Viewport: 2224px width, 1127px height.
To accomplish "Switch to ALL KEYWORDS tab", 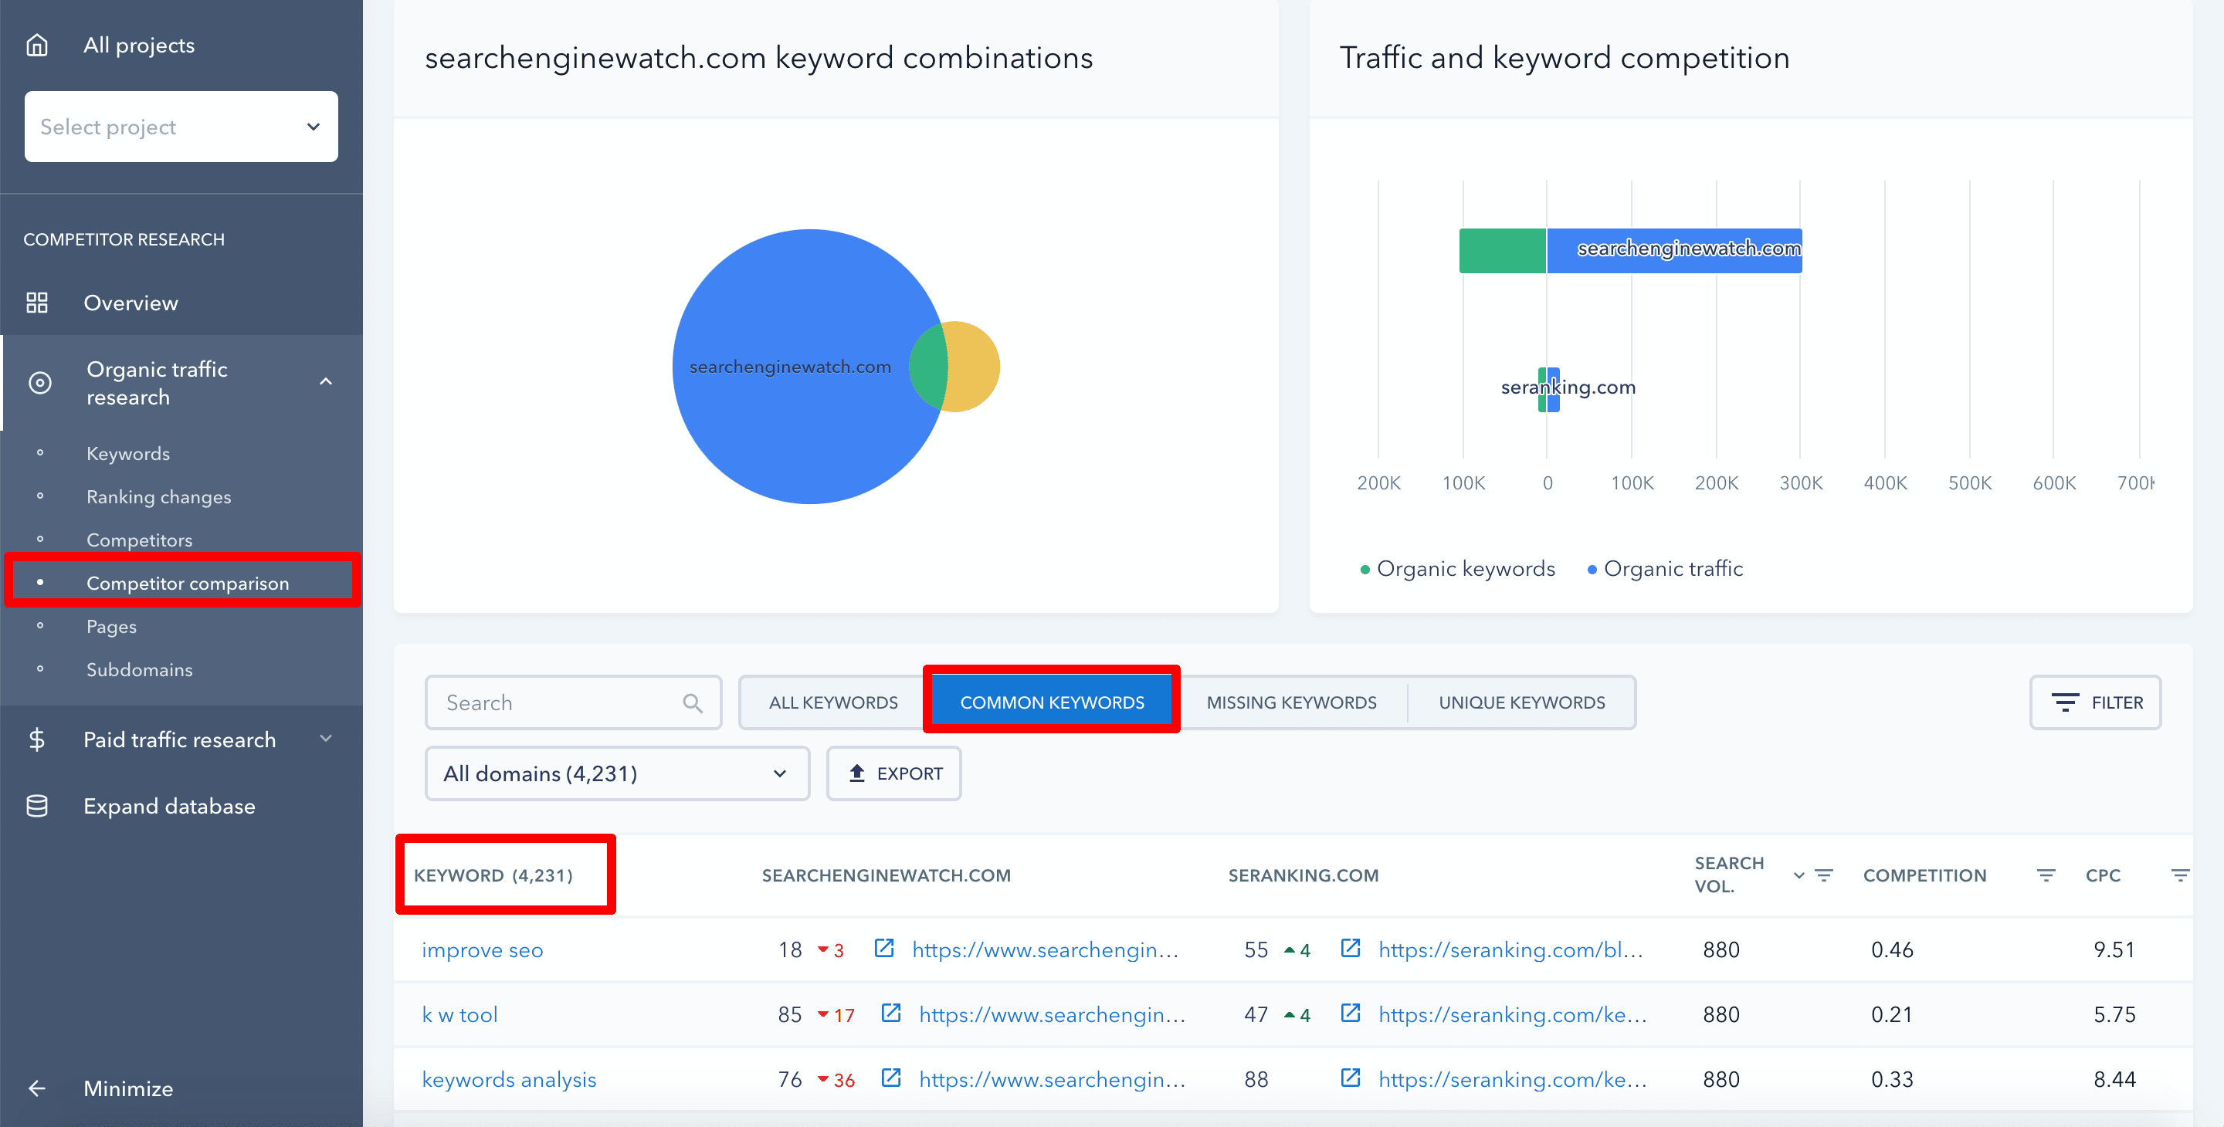I will 833,702.
